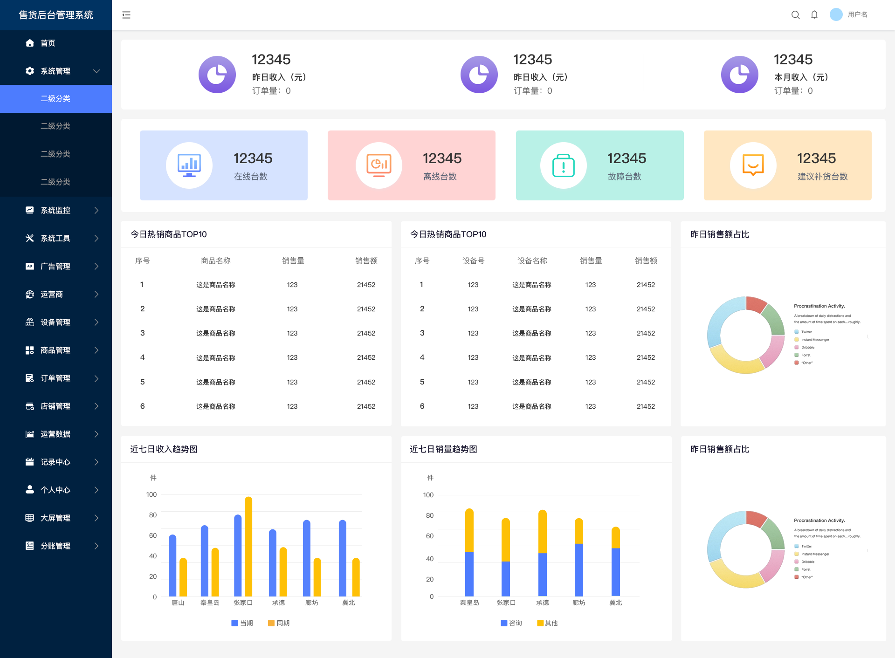Viewport: 895px width, 658px height.
Task: Click the restock suggestion orange icon
Action: (x=753, y=165)
